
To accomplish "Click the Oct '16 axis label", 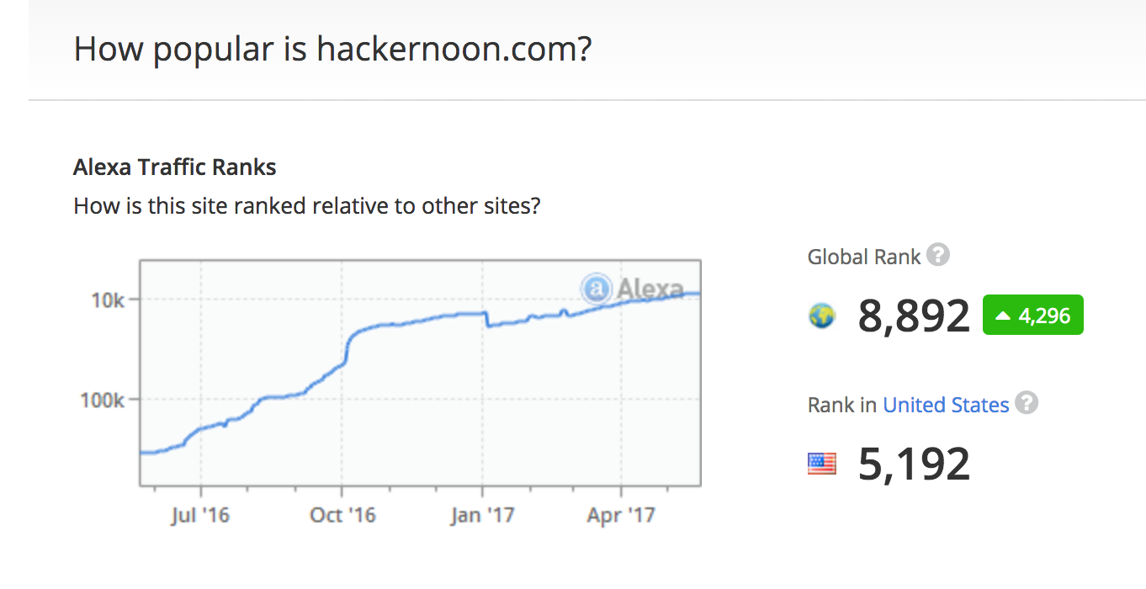I will tap(341, 514).
